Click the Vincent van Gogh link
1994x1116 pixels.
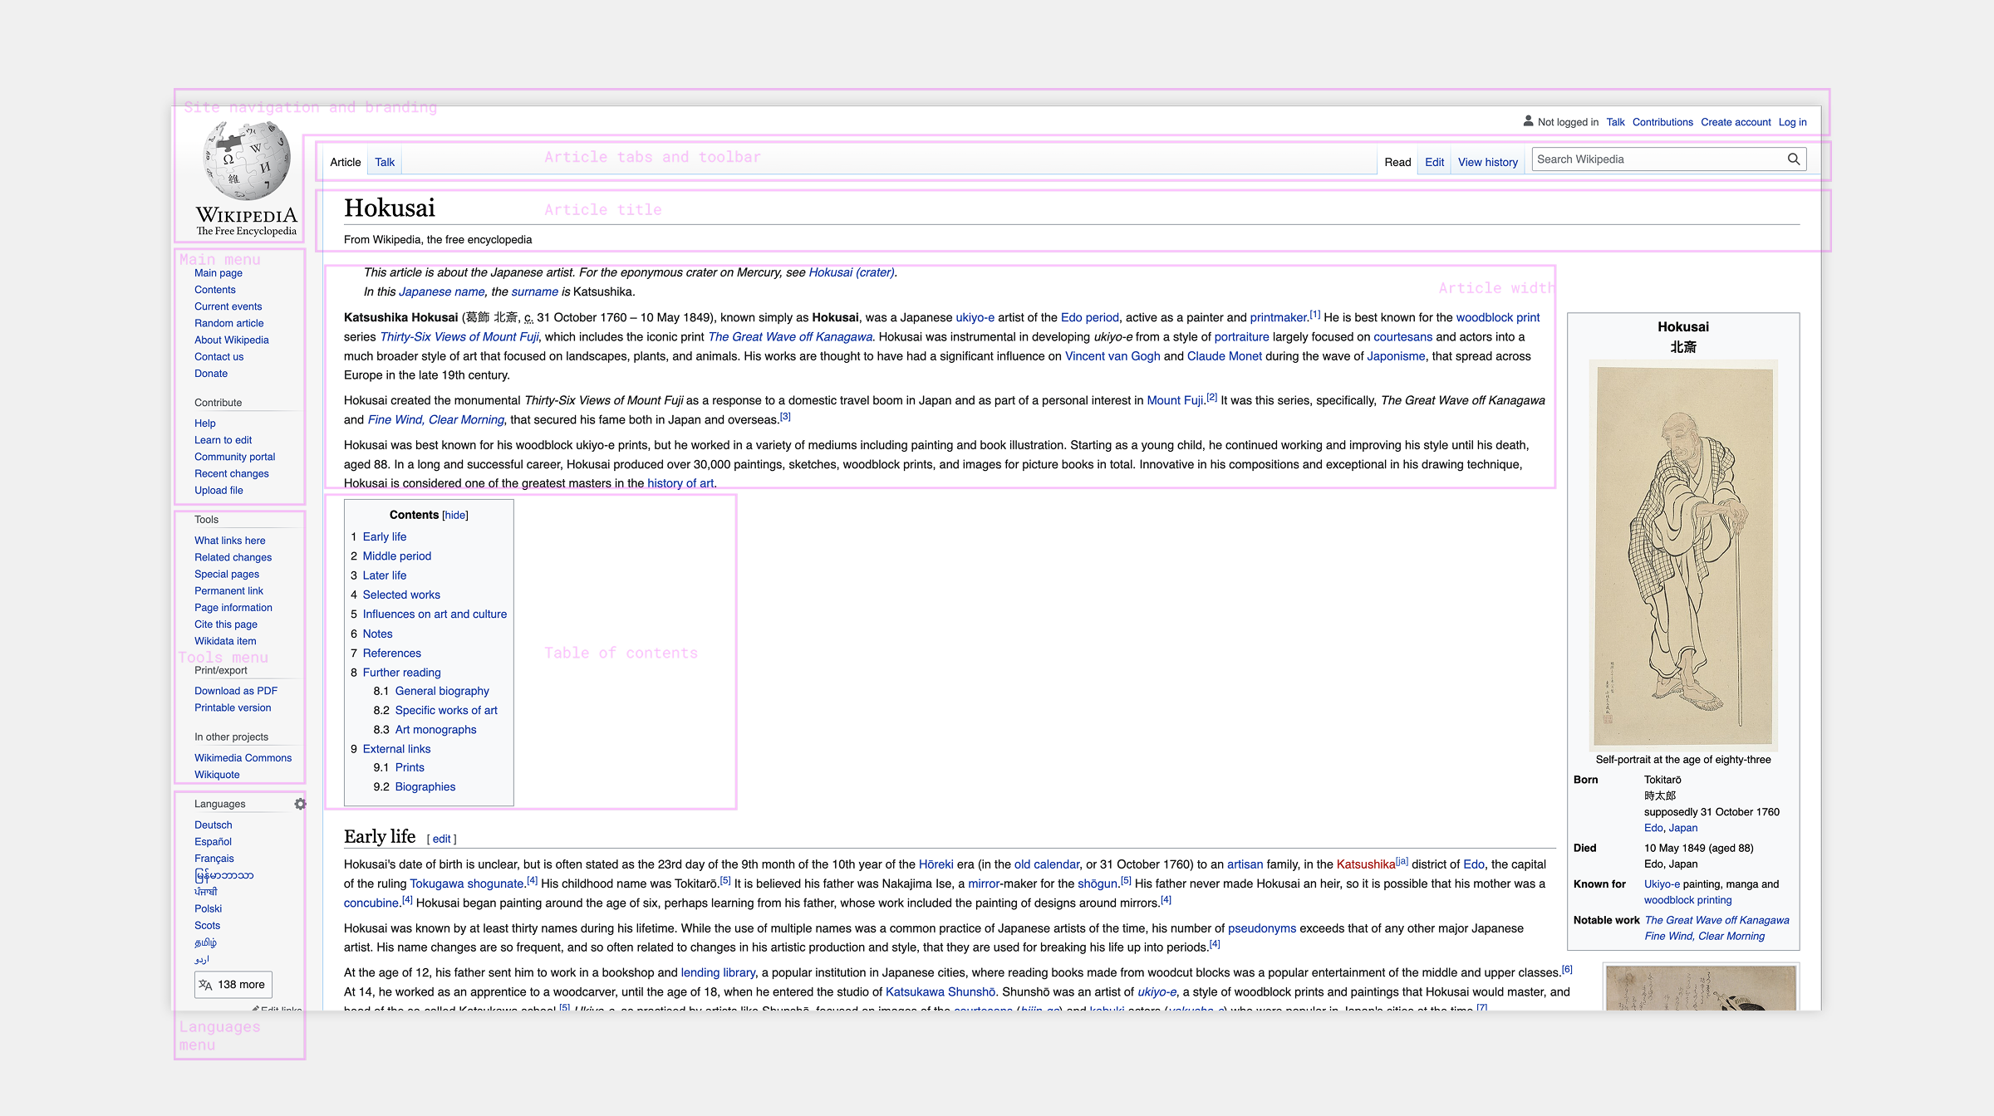pos(1112,356)
